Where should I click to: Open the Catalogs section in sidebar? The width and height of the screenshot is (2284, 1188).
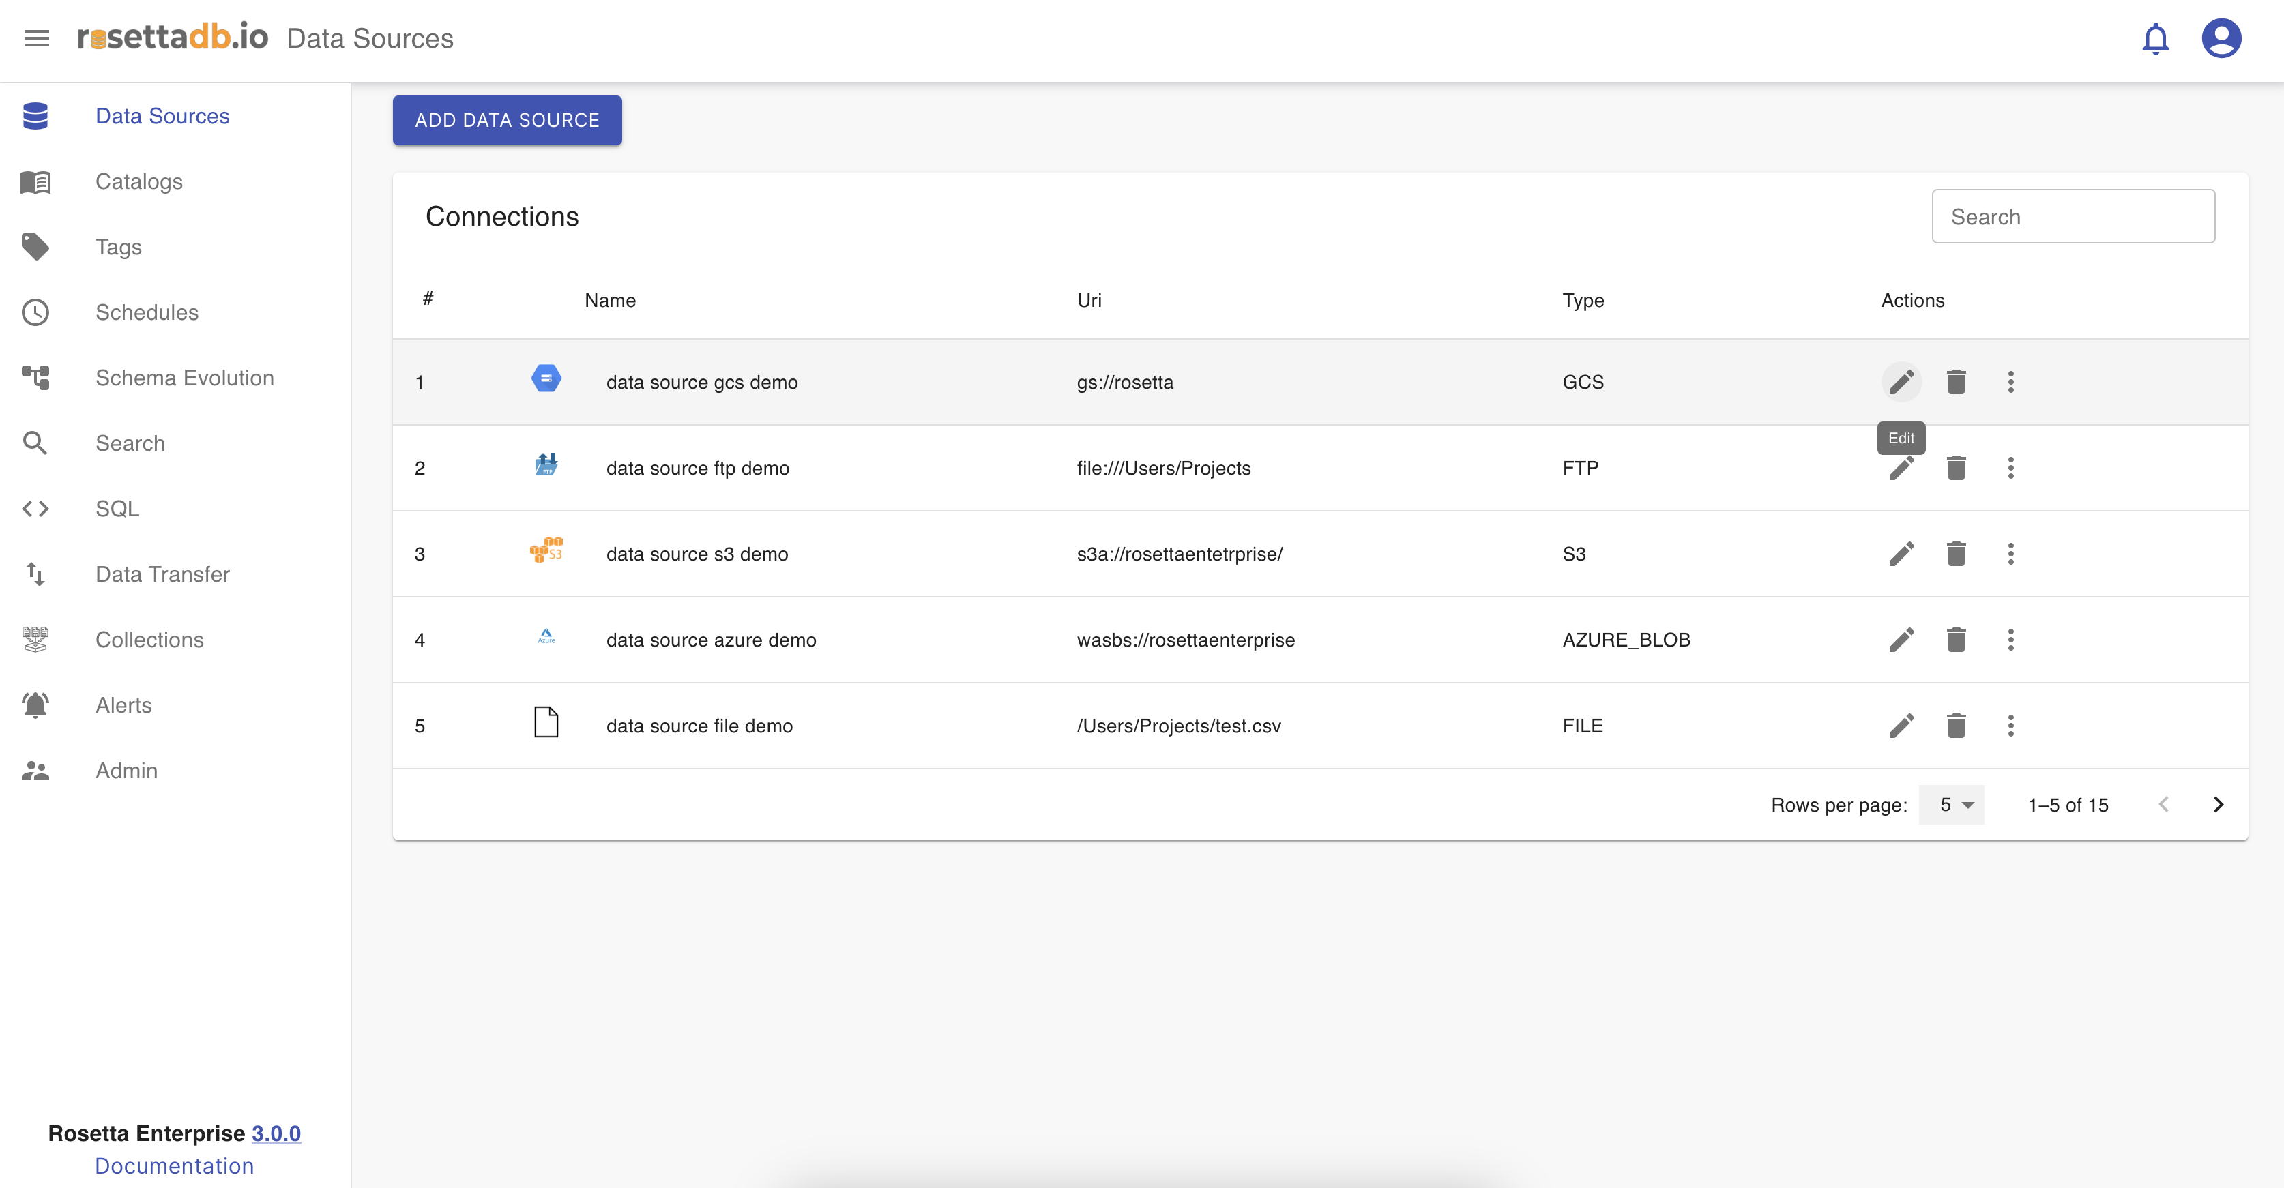(x=139, y=181)
